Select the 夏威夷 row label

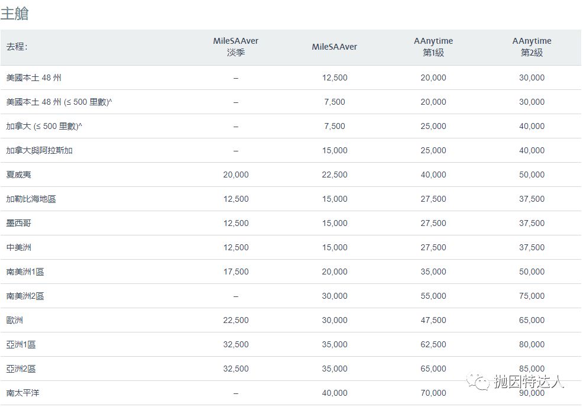pos(18,175)
